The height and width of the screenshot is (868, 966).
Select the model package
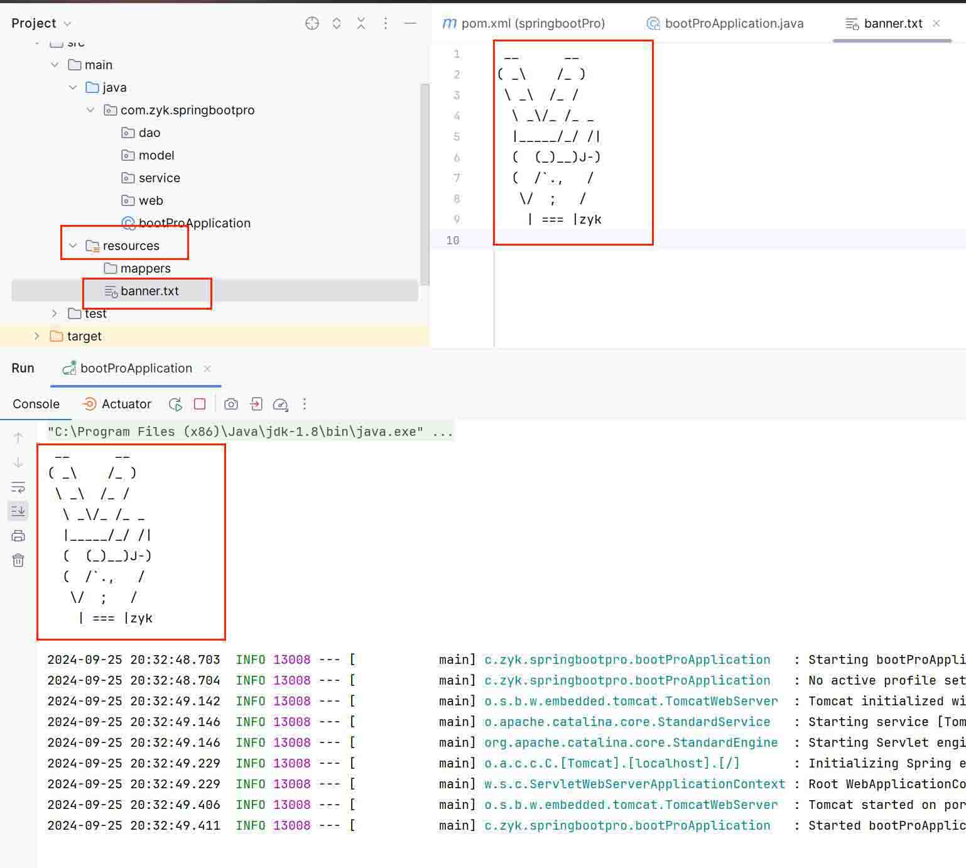(x=148, y=155)
